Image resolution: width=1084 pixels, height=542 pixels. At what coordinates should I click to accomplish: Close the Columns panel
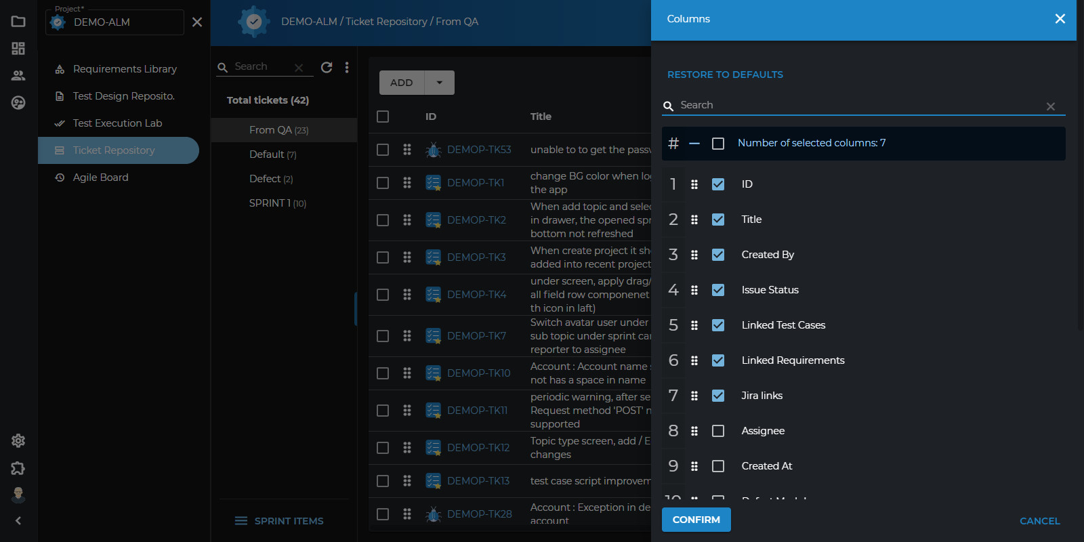coord(1060,19)
